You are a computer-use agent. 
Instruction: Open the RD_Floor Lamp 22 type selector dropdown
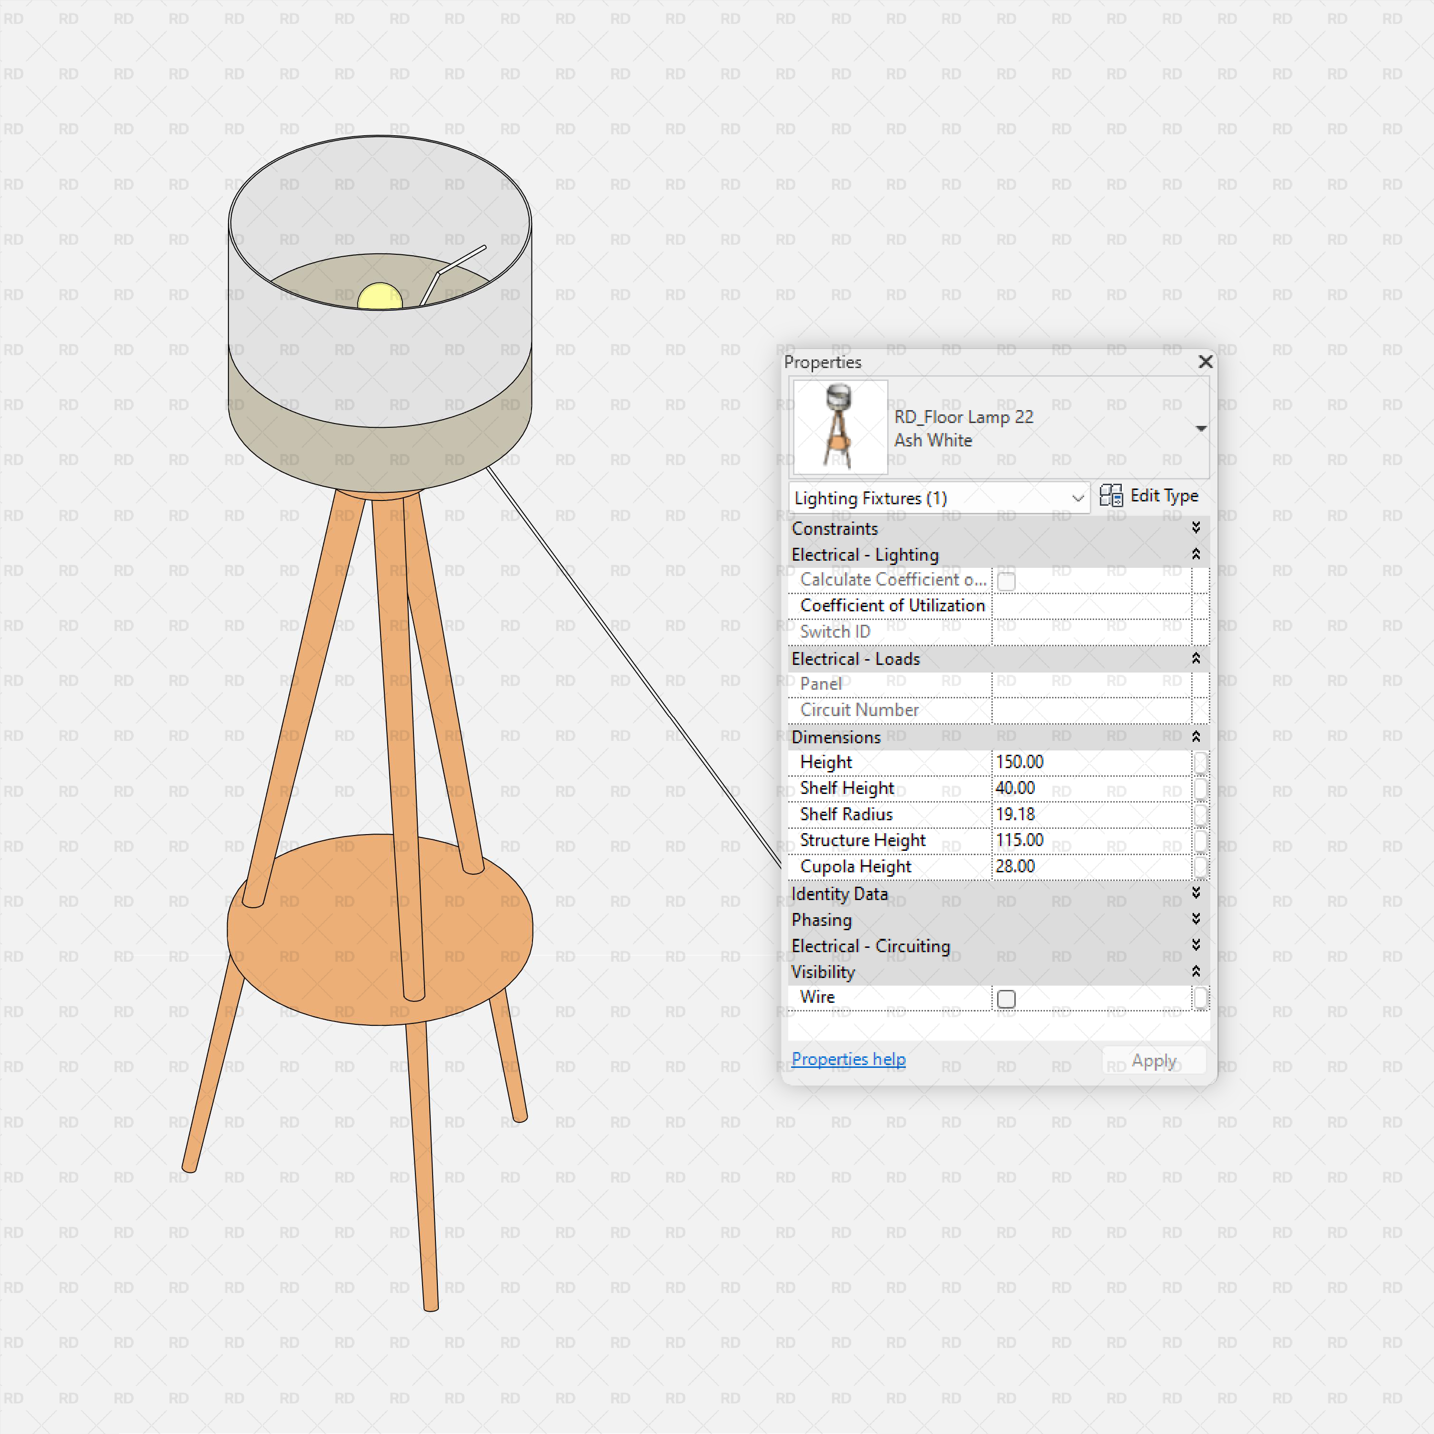point(1201,427)
